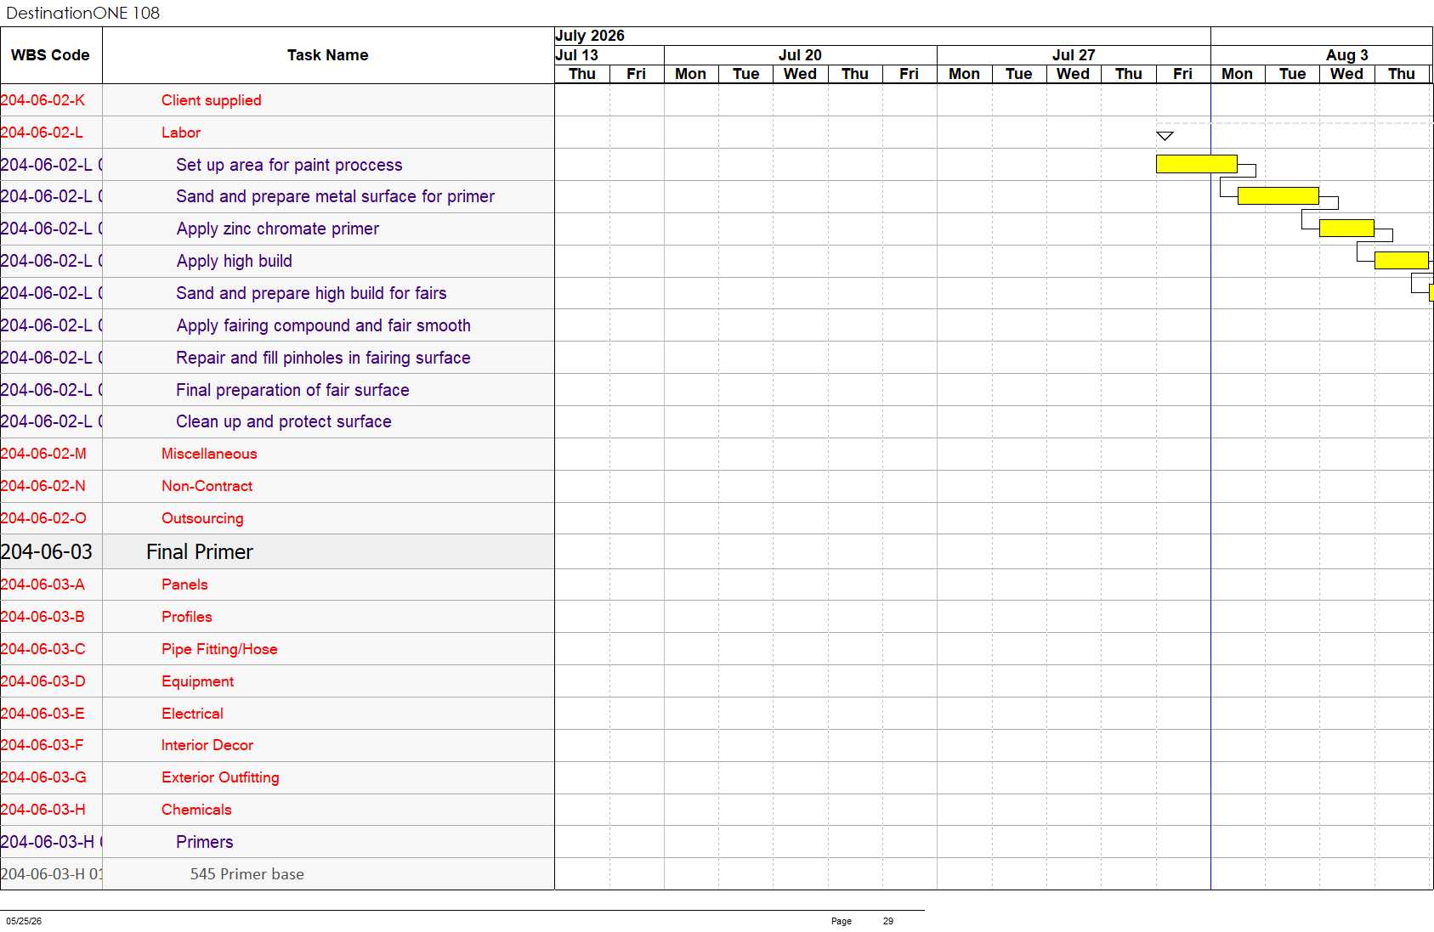The width and height of the screenshot is (1434, 932).
Task: Click the Labor summary triangle marker
Action: (1165, 136)
